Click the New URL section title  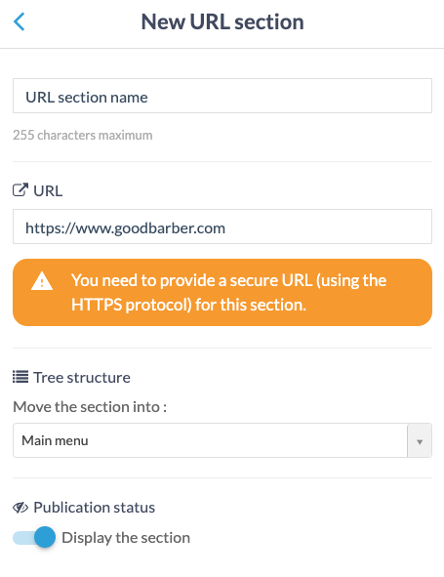pyautogui.click(x=222, y=21)
